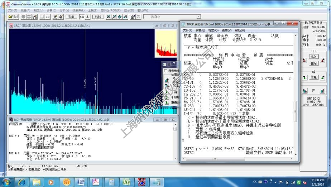Viewport: 331px width, 187px height.
Task: Zoom out with the magnifier minus icon
Action: pyautogui.click(x=114, y=17)
